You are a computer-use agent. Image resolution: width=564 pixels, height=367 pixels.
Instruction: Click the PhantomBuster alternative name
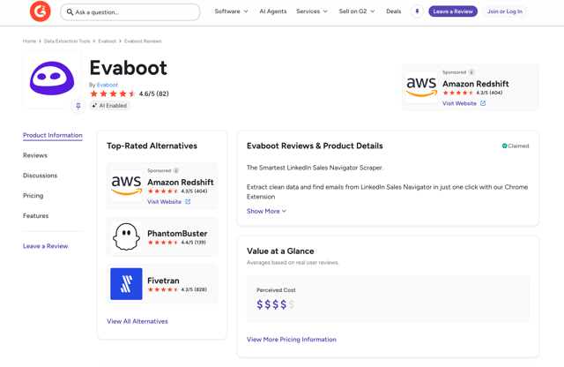pyautogui.click(x=177, y=234)
